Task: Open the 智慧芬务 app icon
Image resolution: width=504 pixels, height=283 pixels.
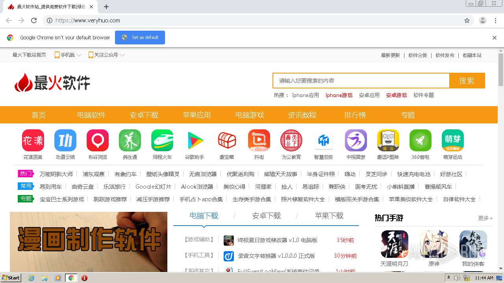Action: click(x=324, y=140)
